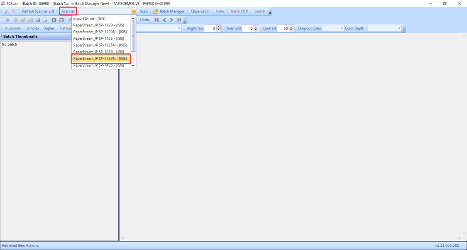Click Refresh Scanner List button
Screen dimensions: 467x250
38,12
